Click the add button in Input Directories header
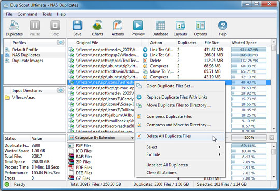 coord(61,90)
